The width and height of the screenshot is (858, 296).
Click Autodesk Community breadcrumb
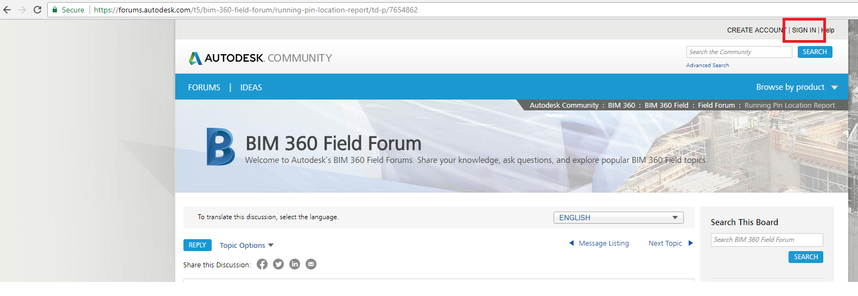pos(564,106)
